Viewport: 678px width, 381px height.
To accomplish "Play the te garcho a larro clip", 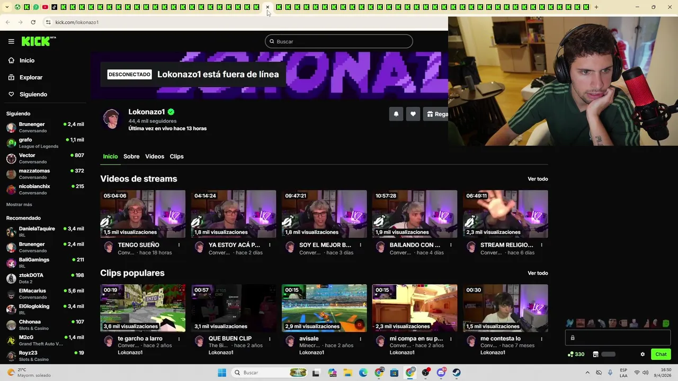I will [143, 308].
